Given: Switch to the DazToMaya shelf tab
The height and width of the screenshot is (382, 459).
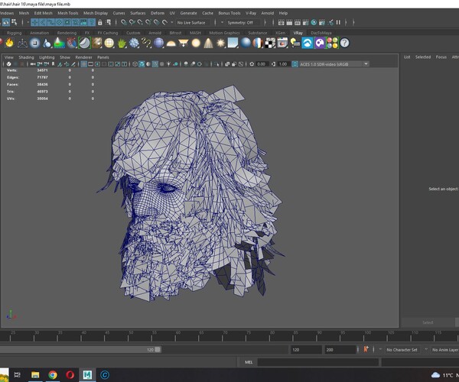Looking at the screenshot, I should [321, 33].
